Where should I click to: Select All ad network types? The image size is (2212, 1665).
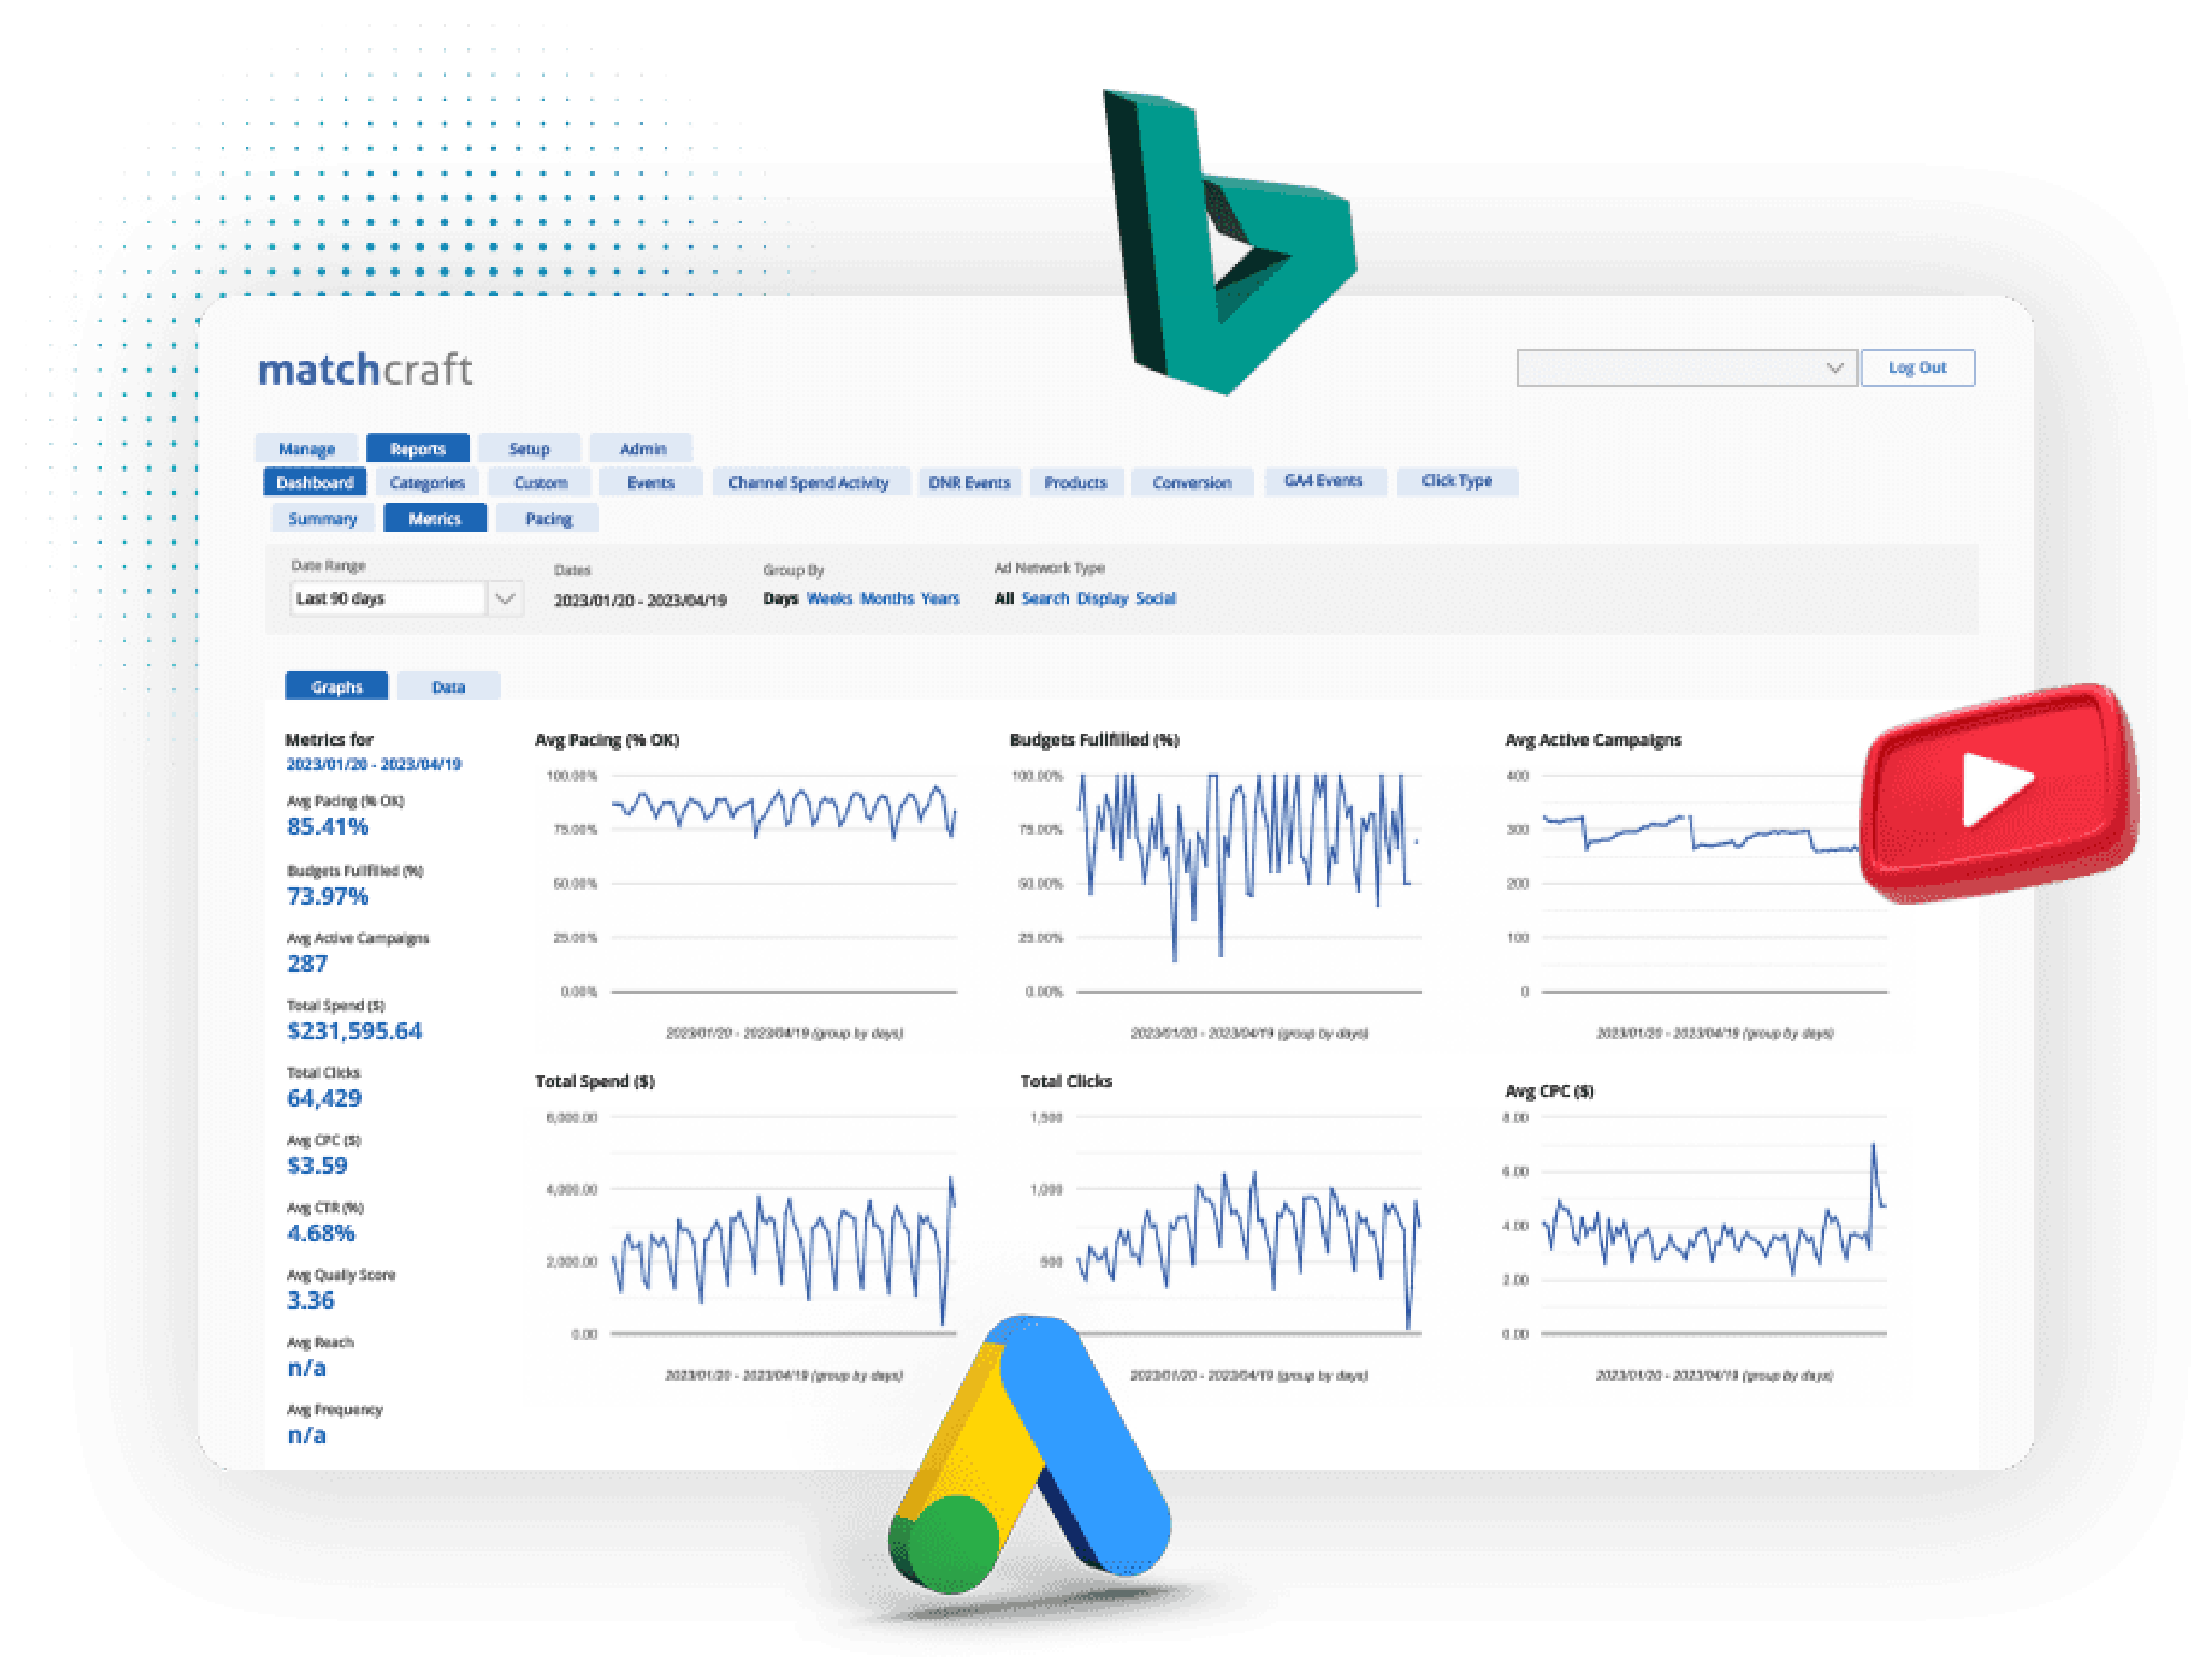click(x=1004, y=599)
